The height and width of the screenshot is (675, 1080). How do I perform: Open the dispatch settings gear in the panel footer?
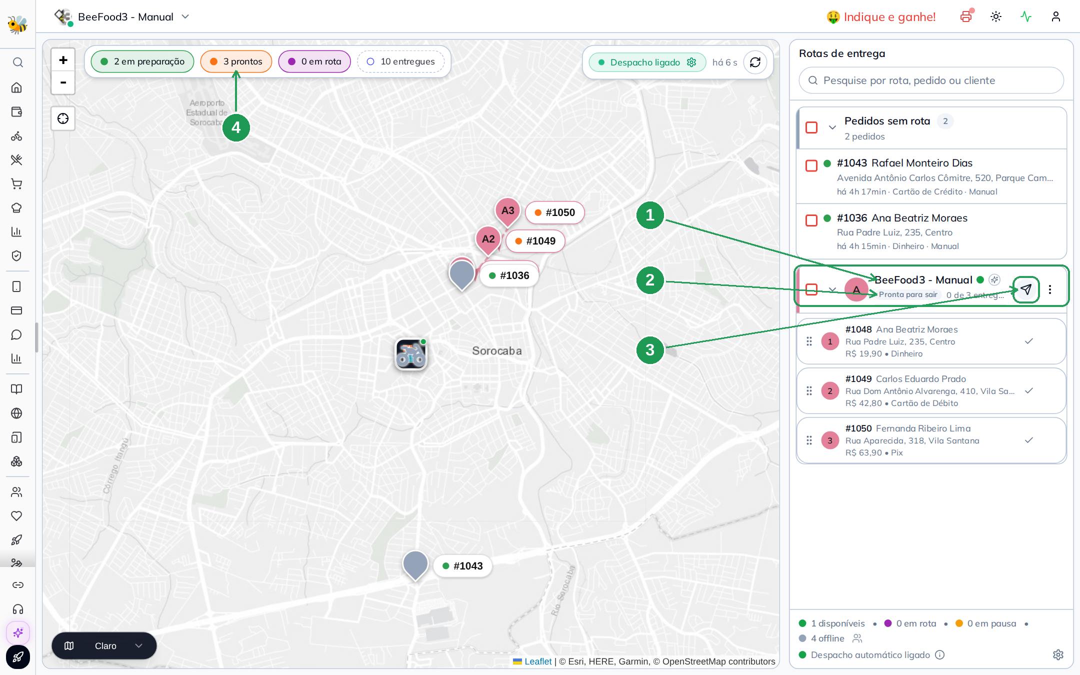tap(1058, 655)
